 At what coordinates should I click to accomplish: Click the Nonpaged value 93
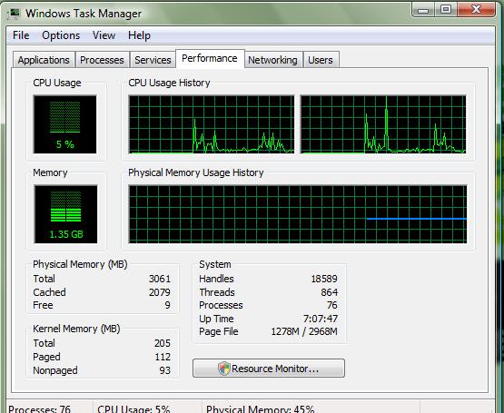[165, 370]
